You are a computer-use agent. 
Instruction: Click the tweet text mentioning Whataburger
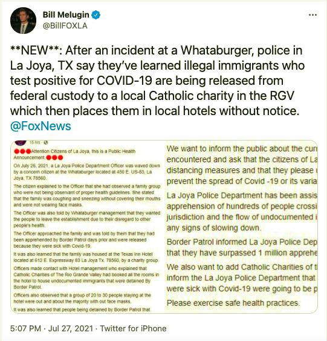(x=157, y=80)
